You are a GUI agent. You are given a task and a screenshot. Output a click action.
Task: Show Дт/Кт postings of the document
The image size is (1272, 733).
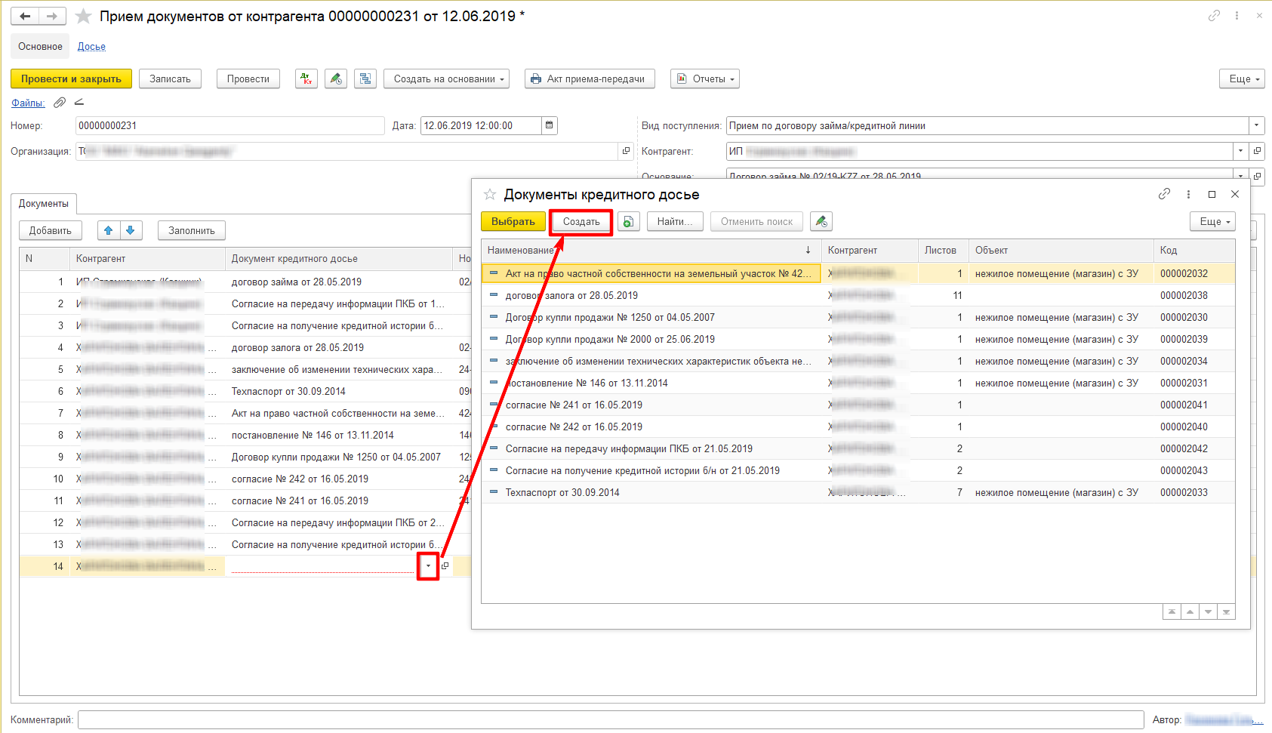pyautogui.click(x=306, y=79)
